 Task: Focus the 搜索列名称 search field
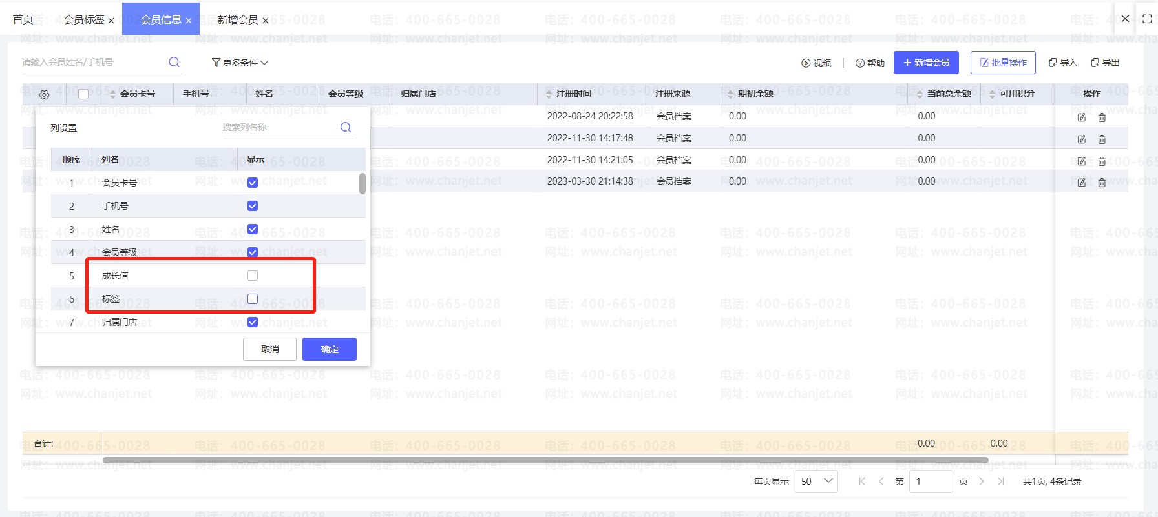[x=280, y=127]
